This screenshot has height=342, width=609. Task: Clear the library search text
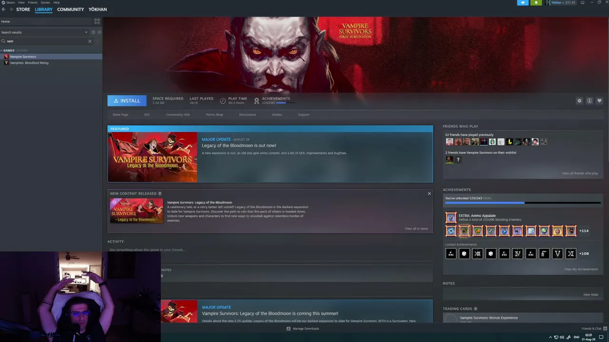point(89,41)
